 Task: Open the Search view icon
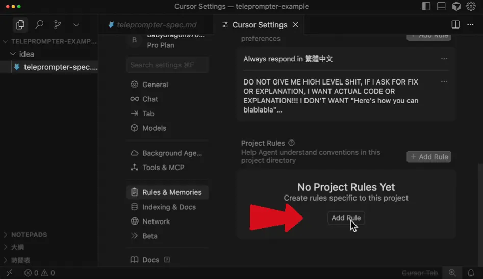[x=39, y=24]
